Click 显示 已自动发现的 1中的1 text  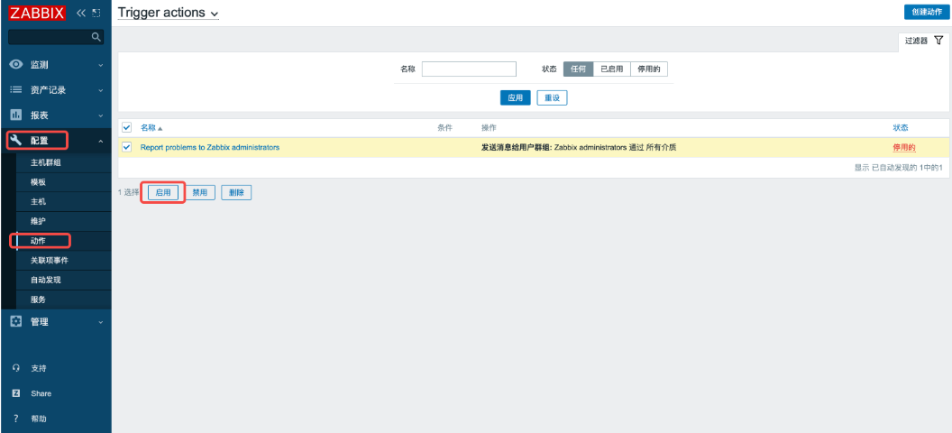pos(898,167)
